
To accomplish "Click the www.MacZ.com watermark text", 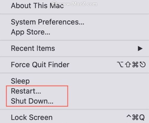I will (78, 4).
